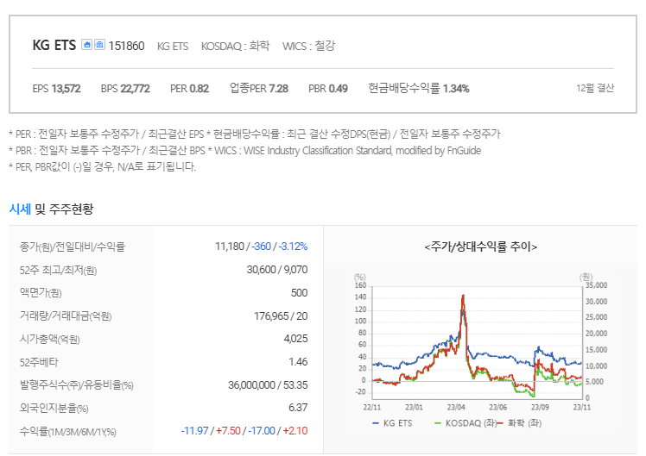Viewport: 646px width, 456px height.
Task: Click the KOSDAQ : 화학 sector label
Action: click(235, 46)
